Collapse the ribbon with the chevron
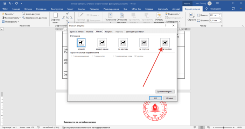The width and height of the screenshot is (245, 129). (x=243, y=26)
